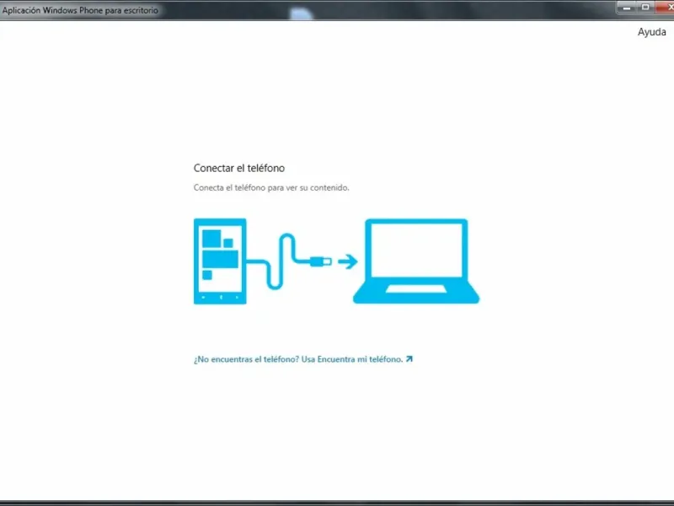Click the USB cable plug graphic
Image resolution: width=674 pixels, height=506 pixels.
tap(321, 261)
